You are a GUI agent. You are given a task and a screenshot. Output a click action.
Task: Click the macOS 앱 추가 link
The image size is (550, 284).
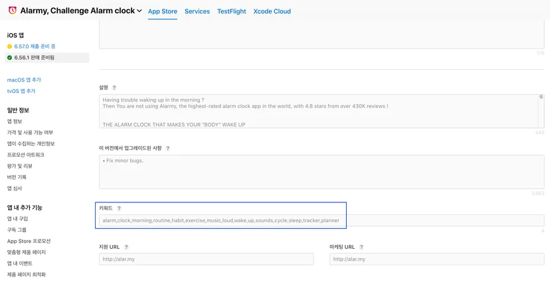(24, 80)
